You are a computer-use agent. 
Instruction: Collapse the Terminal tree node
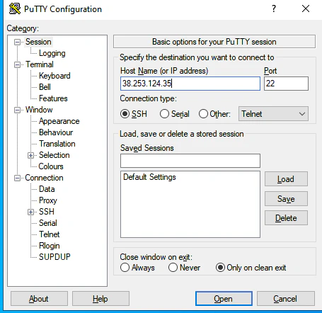pyautogui.click(x=17, y=64)
